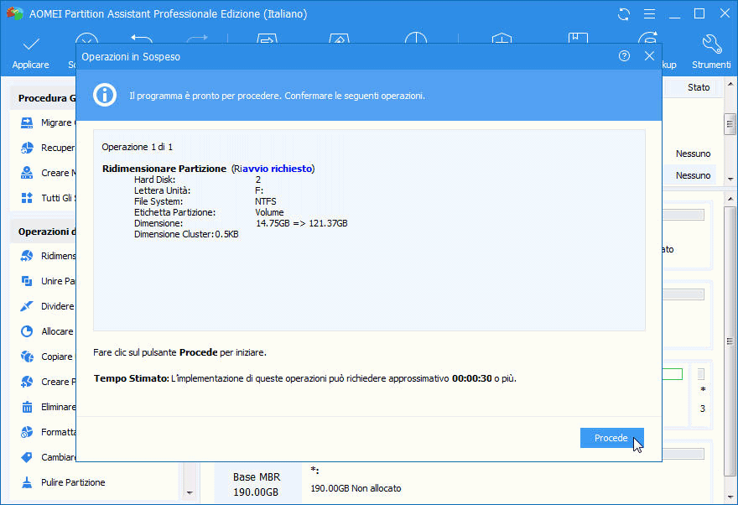Select Formattare partition in the sidebar
Image resolution: width=738 pixels, height=505 pixels.
[47, 432]
